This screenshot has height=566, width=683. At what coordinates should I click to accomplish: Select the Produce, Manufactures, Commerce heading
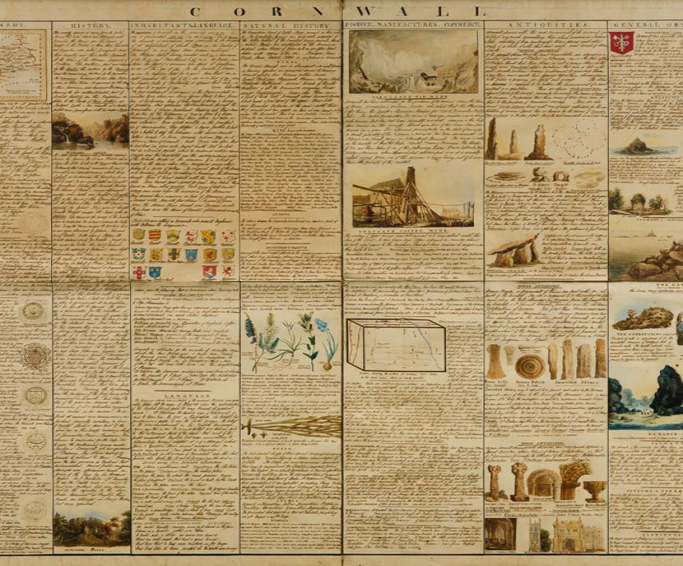coord(413,26)
